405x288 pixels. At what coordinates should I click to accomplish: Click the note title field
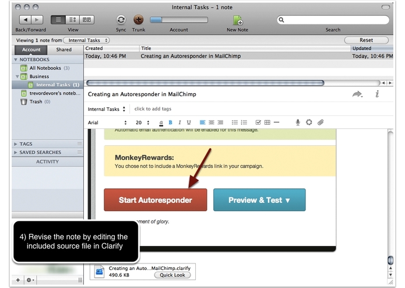pos(142,94)
